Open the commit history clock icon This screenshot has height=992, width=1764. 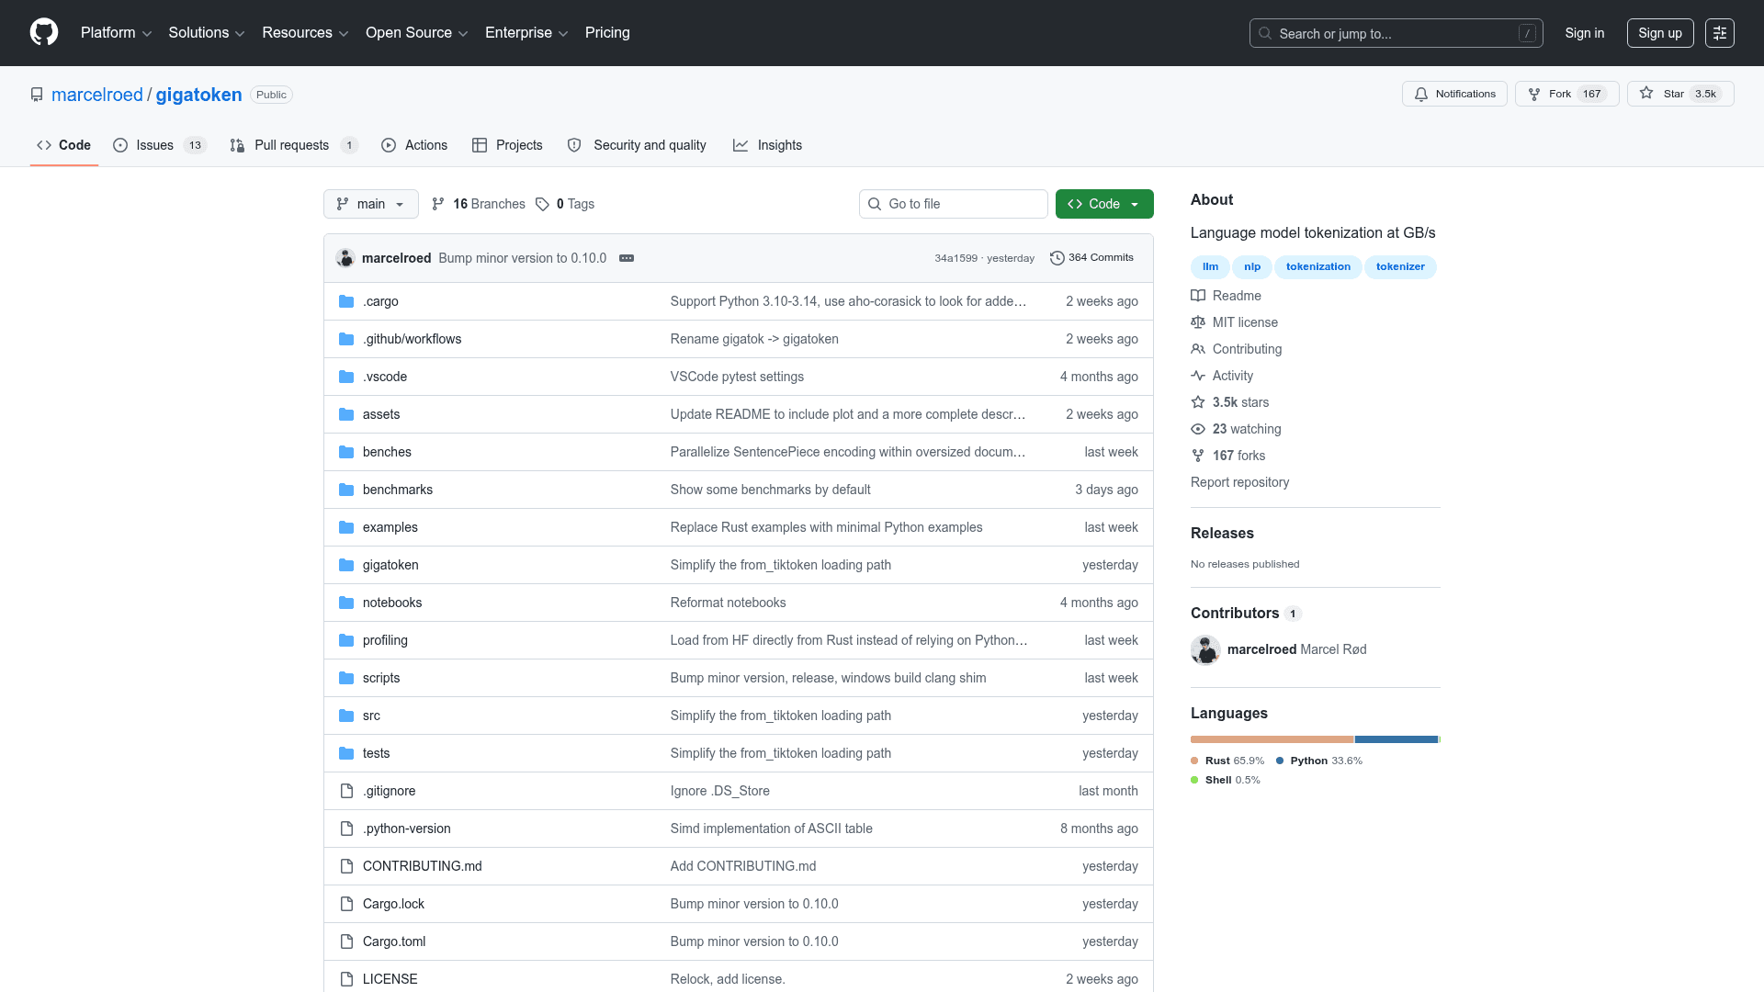coord(1057,258)
